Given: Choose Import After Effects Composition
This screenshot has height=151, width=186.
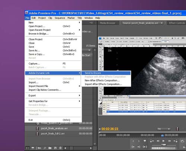Looking at the screenshot, I should pos(106,84).
